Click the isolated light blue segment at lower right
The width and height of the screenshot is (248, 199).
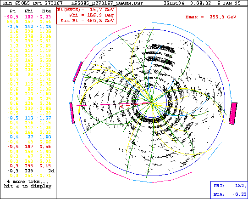tap(215, 151)
